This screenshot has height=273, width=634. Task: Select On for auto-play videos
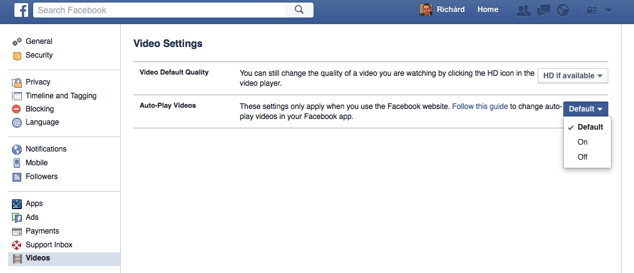[583, 142]
